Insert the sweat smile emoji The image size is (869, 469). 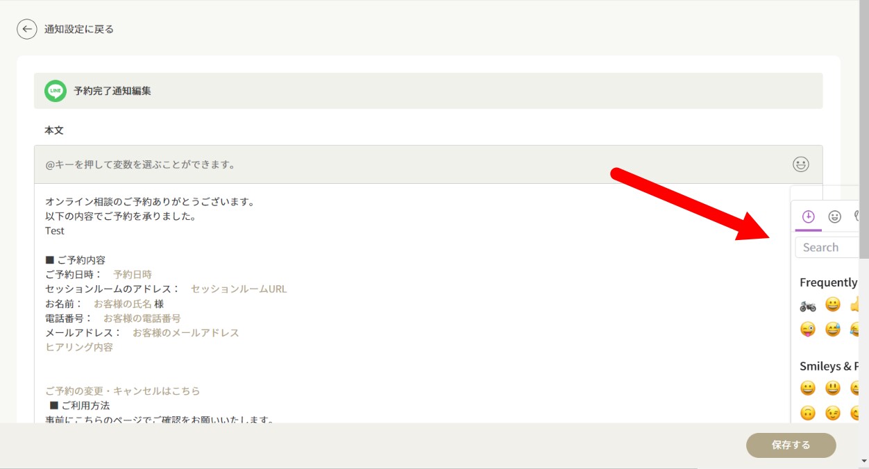tap(833, 330)
